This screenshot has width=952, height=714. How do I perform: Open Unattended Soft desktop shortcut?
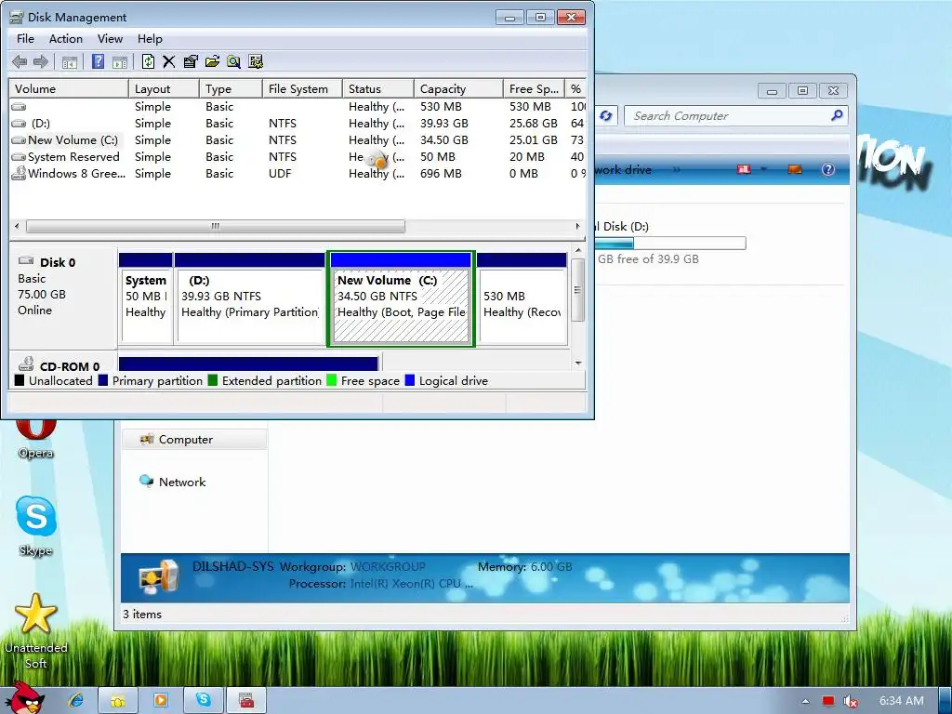36,631
